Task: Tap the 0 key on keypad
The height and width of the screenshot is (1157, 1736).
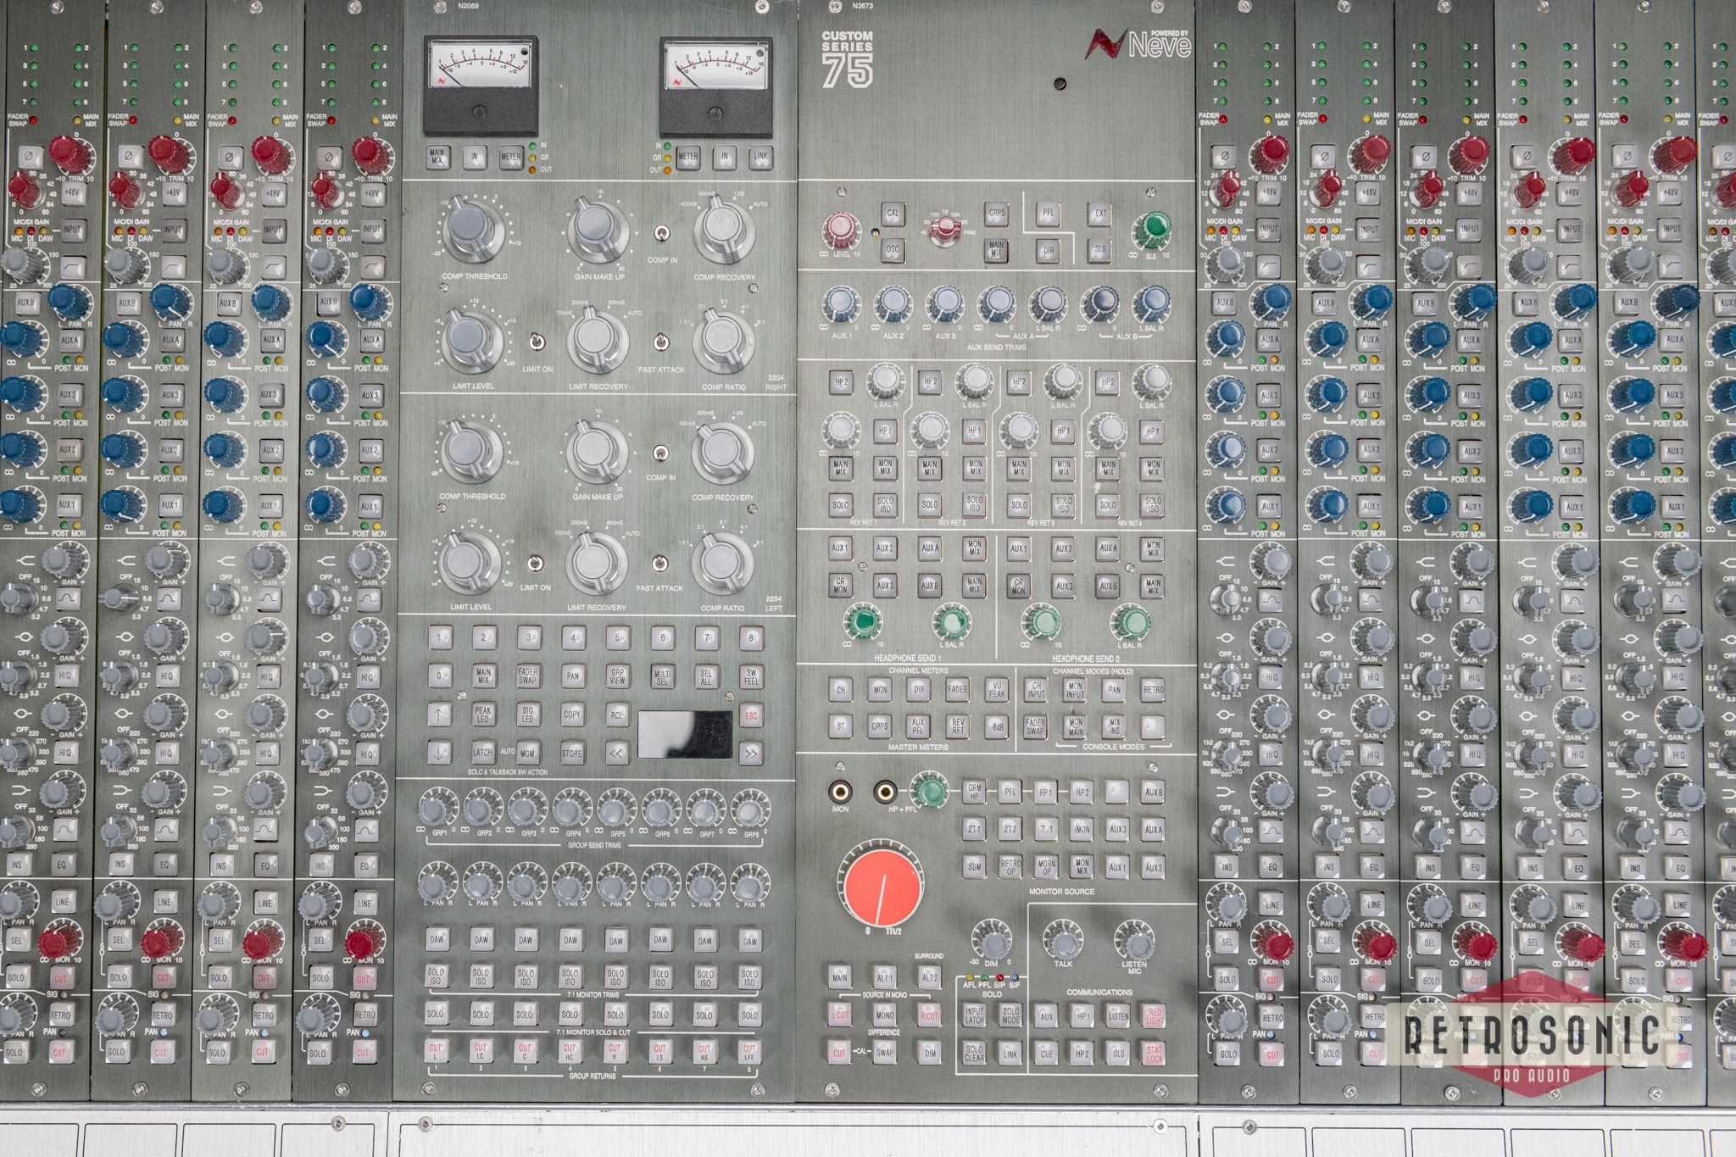Action: point(439,676)
